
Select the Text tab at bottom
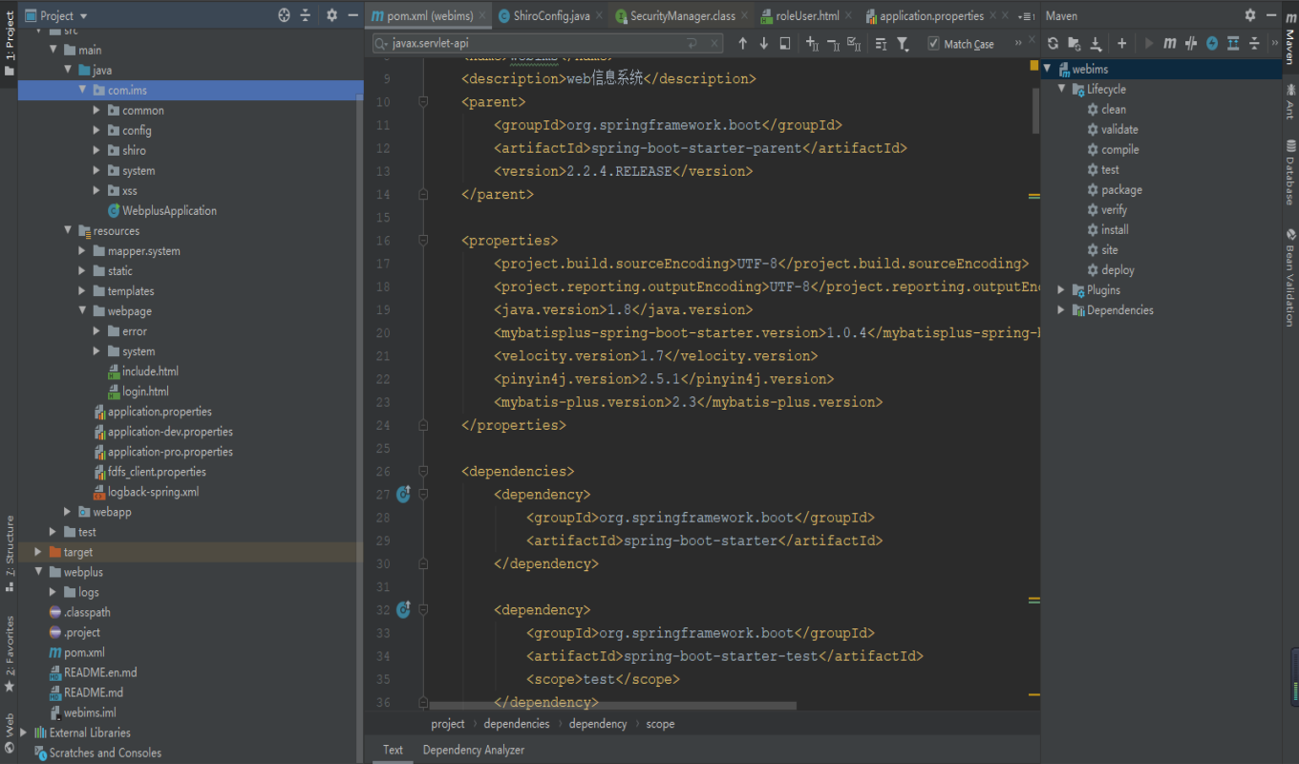pos(393,750)
